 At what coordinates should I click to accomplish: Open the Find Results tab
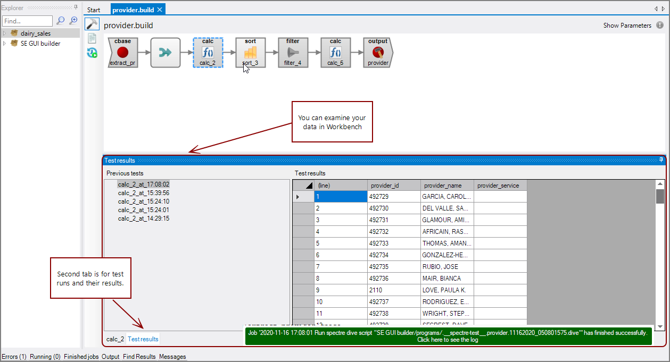(139, 357)
